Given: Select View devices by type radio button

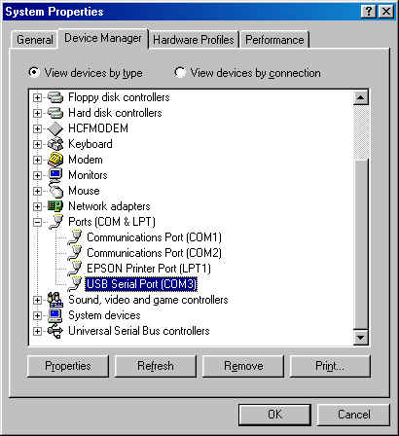Looking at the screenshot, I should [x=33, y=72].
